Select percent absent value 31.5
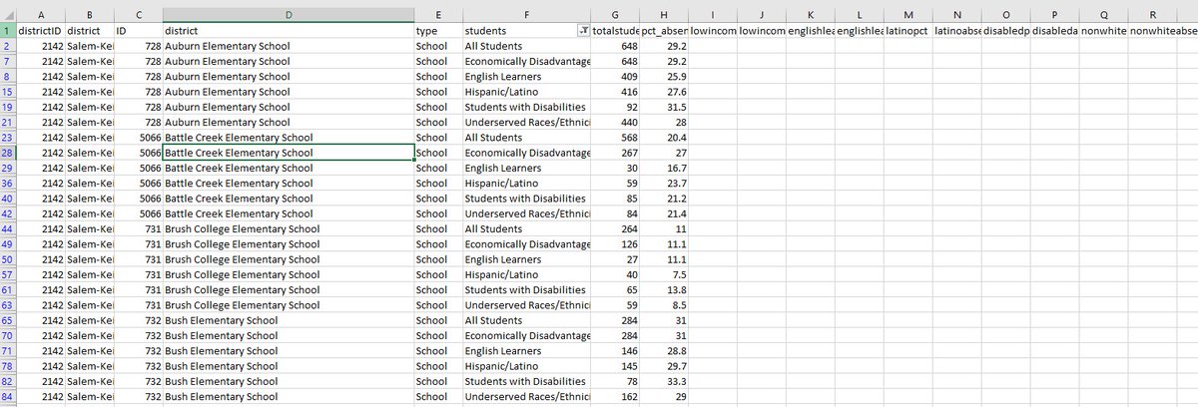Image resolution: width=1198 pixels, height=407 pixels. click(x=664, y=108)
